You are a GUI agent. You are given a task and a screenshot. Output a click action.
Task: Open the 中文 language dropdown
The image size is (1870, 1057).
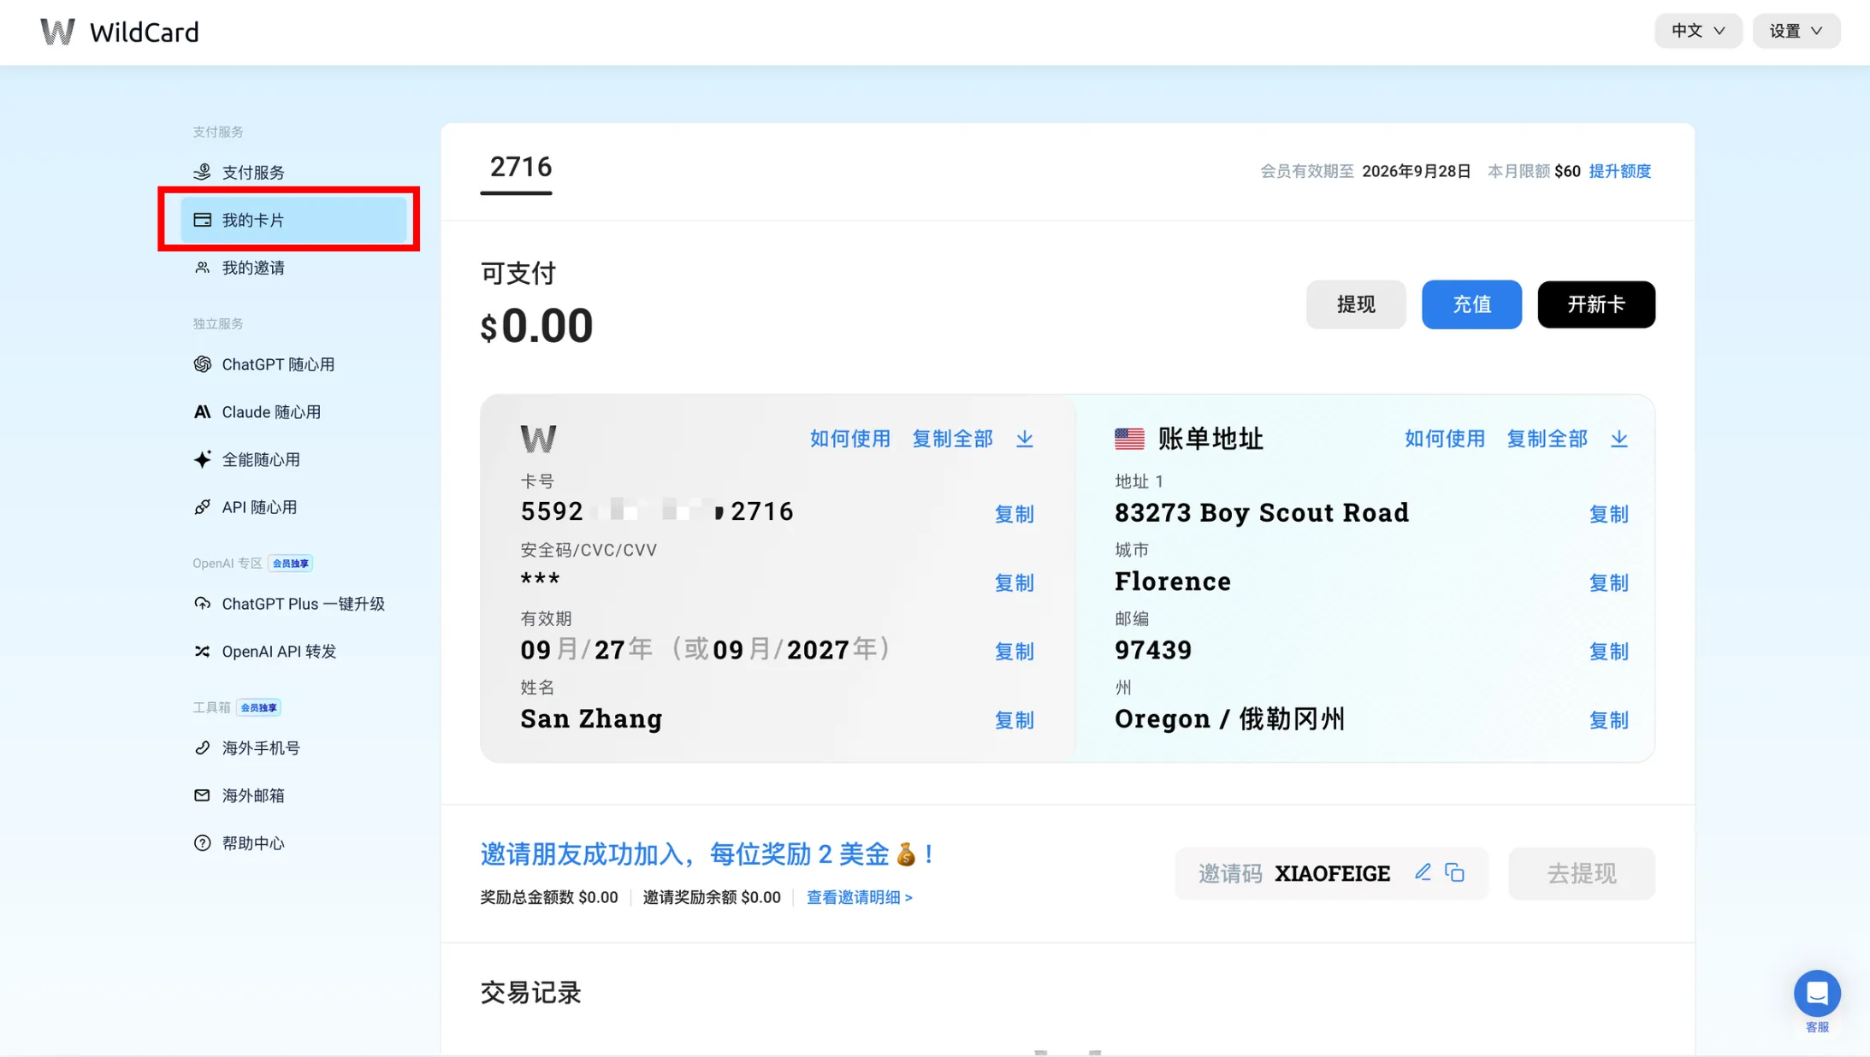(x=1697, y=31)
